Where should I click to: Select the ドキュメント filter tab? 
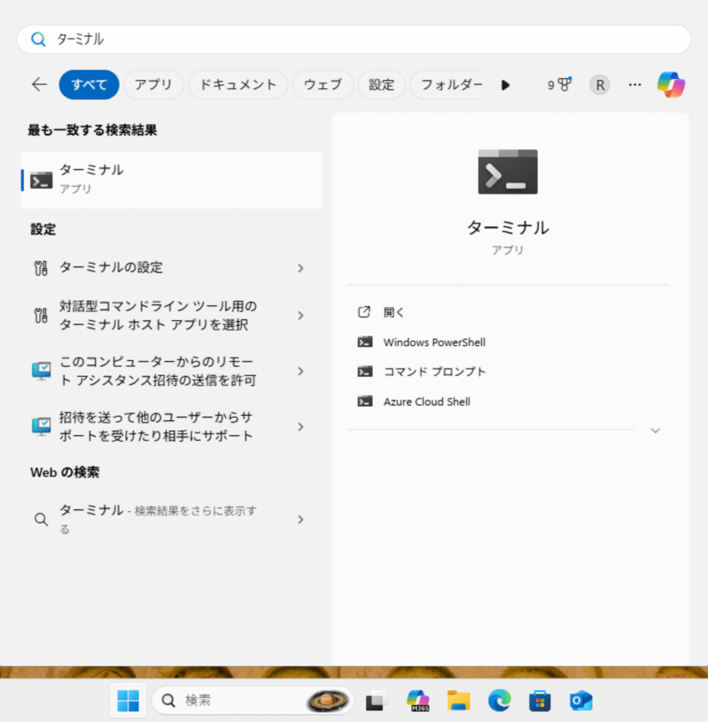pos(238,85)
